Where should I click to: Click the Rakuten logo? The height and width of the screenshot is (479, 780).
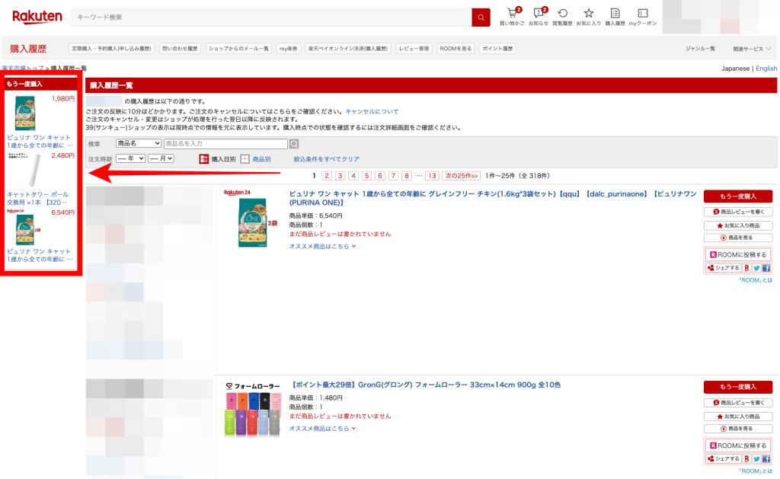(x=37, y=17)
